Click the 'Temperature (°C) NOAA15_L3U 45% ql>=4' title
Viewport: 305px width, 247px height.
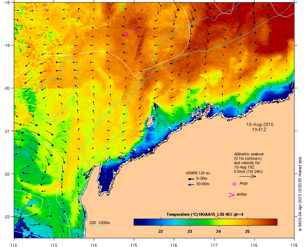(205, 214)
